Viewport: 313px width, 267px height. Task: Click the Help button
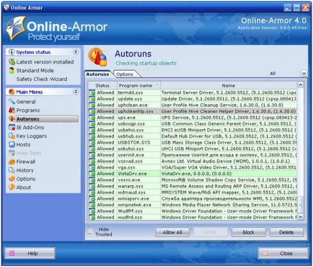pyautogui.click(x=30, y=253)
